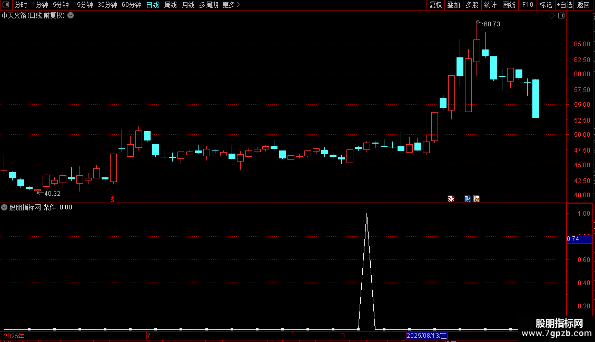Toggle the panel layout icon beside the diamond
The image size is (595, 342).
point(561,16)
